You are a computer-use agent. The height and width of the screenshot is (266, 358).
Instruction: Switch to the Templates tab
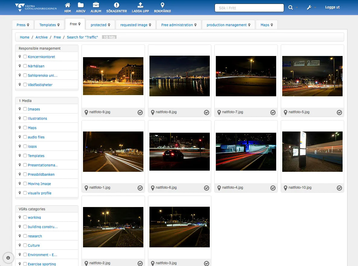(49, 25)
